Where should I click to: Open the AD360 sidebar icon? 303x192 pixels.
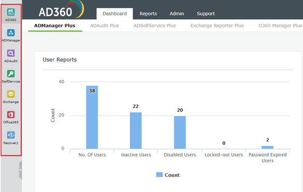click(x=11, y=12)
